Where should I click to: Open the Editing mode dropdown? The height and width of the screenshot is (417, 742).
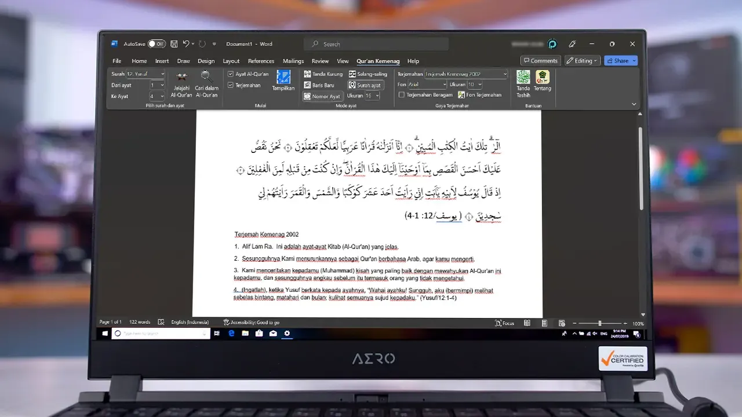pyautogui.click(x=583, y=61)
